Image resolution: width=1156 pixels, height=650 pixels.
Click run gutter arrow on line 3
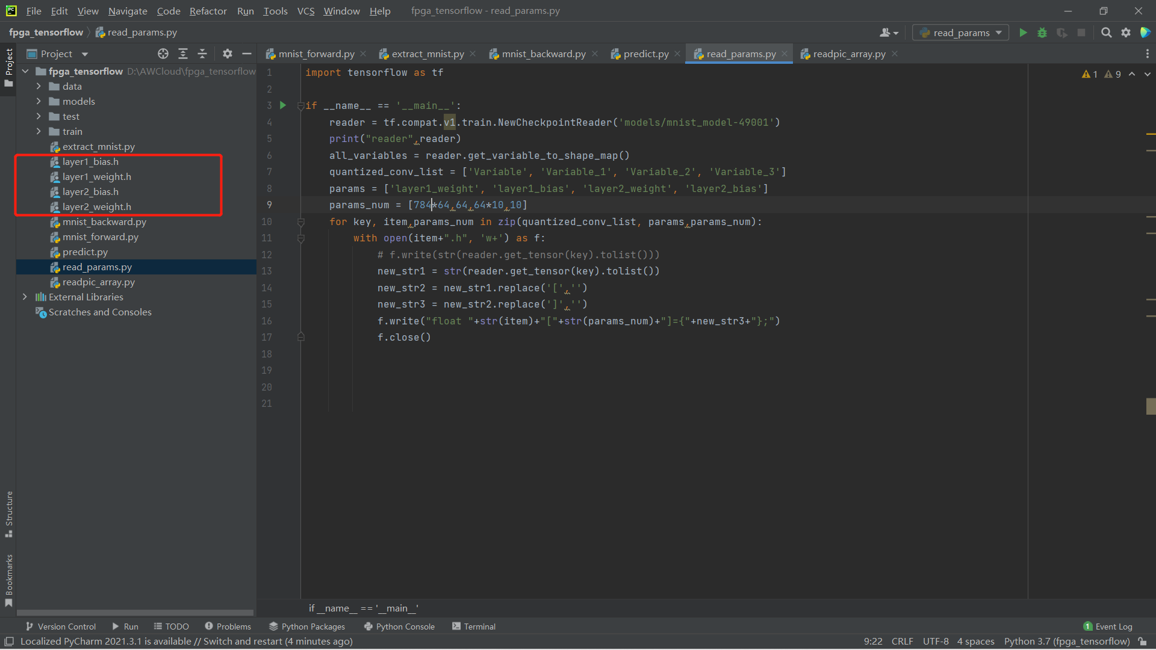[x=283, y=105]
